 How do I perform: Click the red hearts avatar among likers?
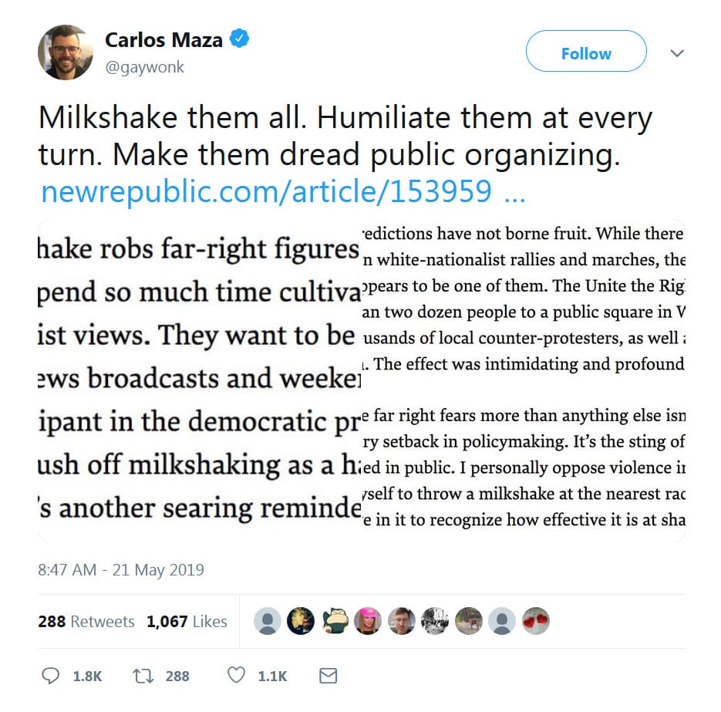535,621
